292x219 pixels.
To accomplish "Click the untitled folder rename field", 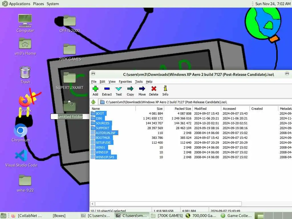I will [x=70, y=117].
